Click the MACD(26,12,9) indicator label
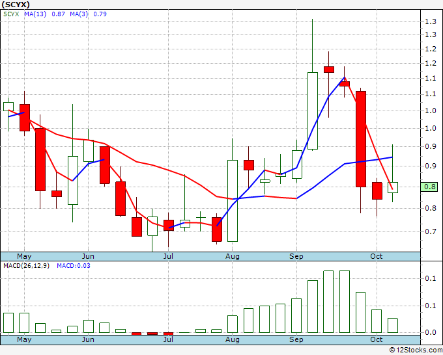The width and height of the screenshot is (443, 355). (26, 266)
